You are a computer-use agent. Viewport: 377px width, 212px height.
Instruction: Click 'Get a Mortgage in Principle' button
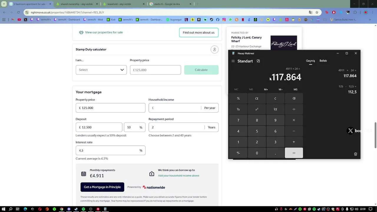[x=102, y=187]
